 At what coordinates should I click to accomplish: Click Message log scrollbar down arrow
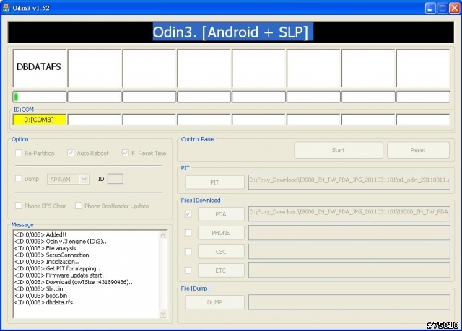coord(163,314)
